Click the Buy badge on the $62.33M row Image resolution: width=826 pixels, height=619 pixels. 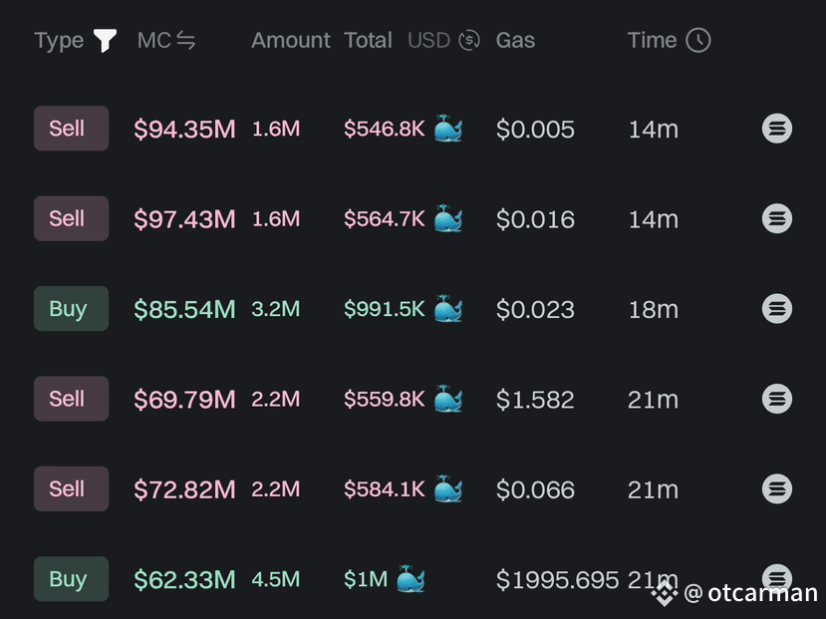click(x=71, y=579)
